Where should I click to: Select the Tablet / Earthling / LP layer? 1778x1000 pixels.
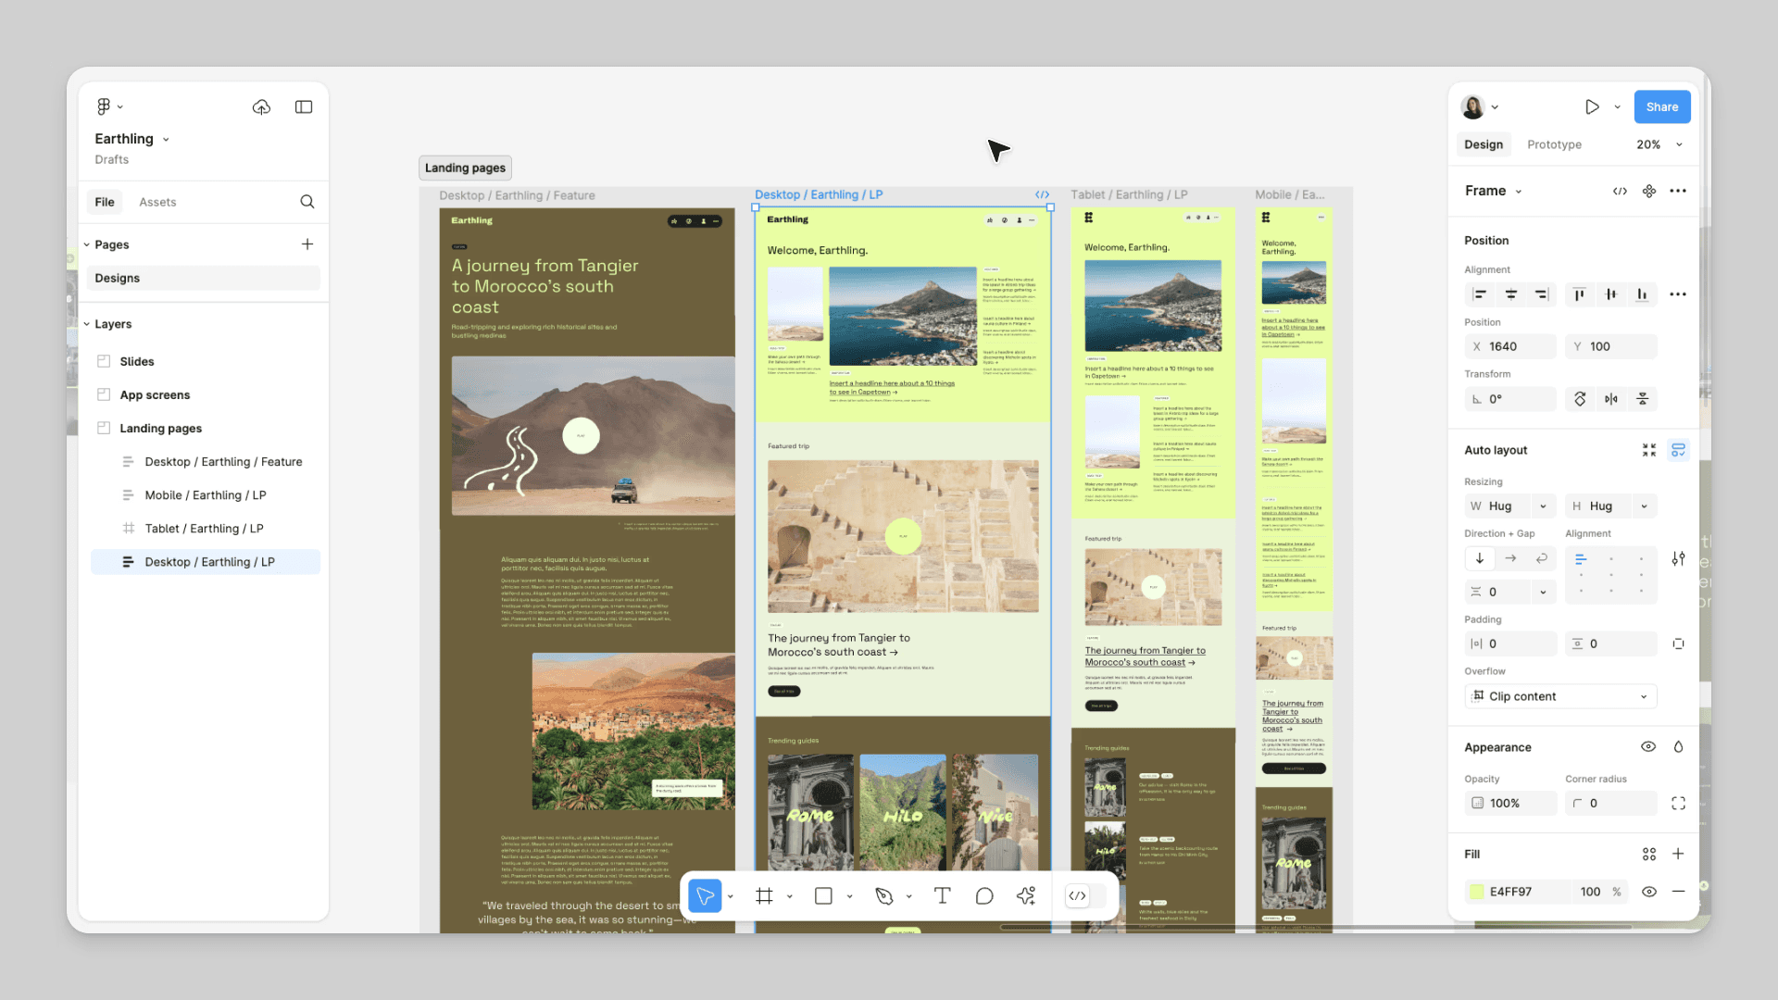(x=206, y=528)
